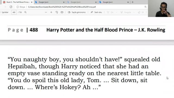Image resolution: width=174 pixels, height=98 pixels.
Task: Click the page number field showing 489
Action: tap(14, 12)
